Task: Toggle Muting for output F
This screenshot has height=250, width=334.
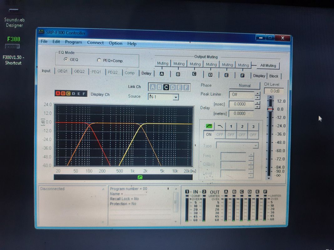Action: tap(243, 65)
